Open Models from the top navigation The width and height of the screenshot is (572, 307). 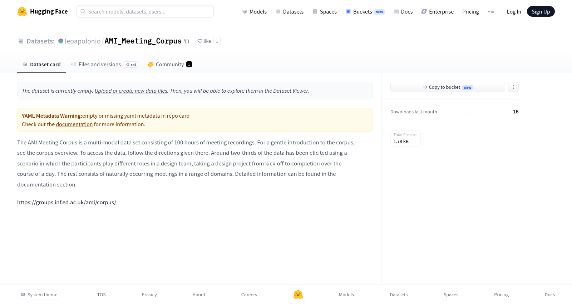[254, 11]
